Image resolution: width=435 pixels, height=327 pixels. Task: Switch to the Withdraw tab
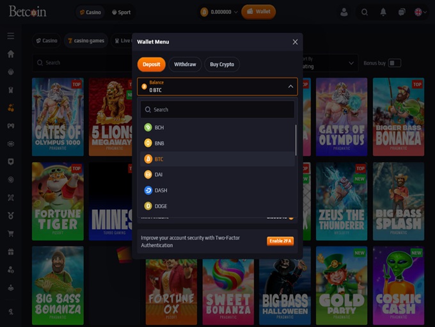pyautogui.click(x=185, y=64)
